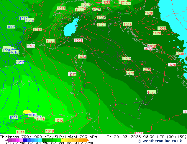The width and height of the screenshot is (187, 144).
Task: Click the cyan lake area in the Alps
Action: 70,27
